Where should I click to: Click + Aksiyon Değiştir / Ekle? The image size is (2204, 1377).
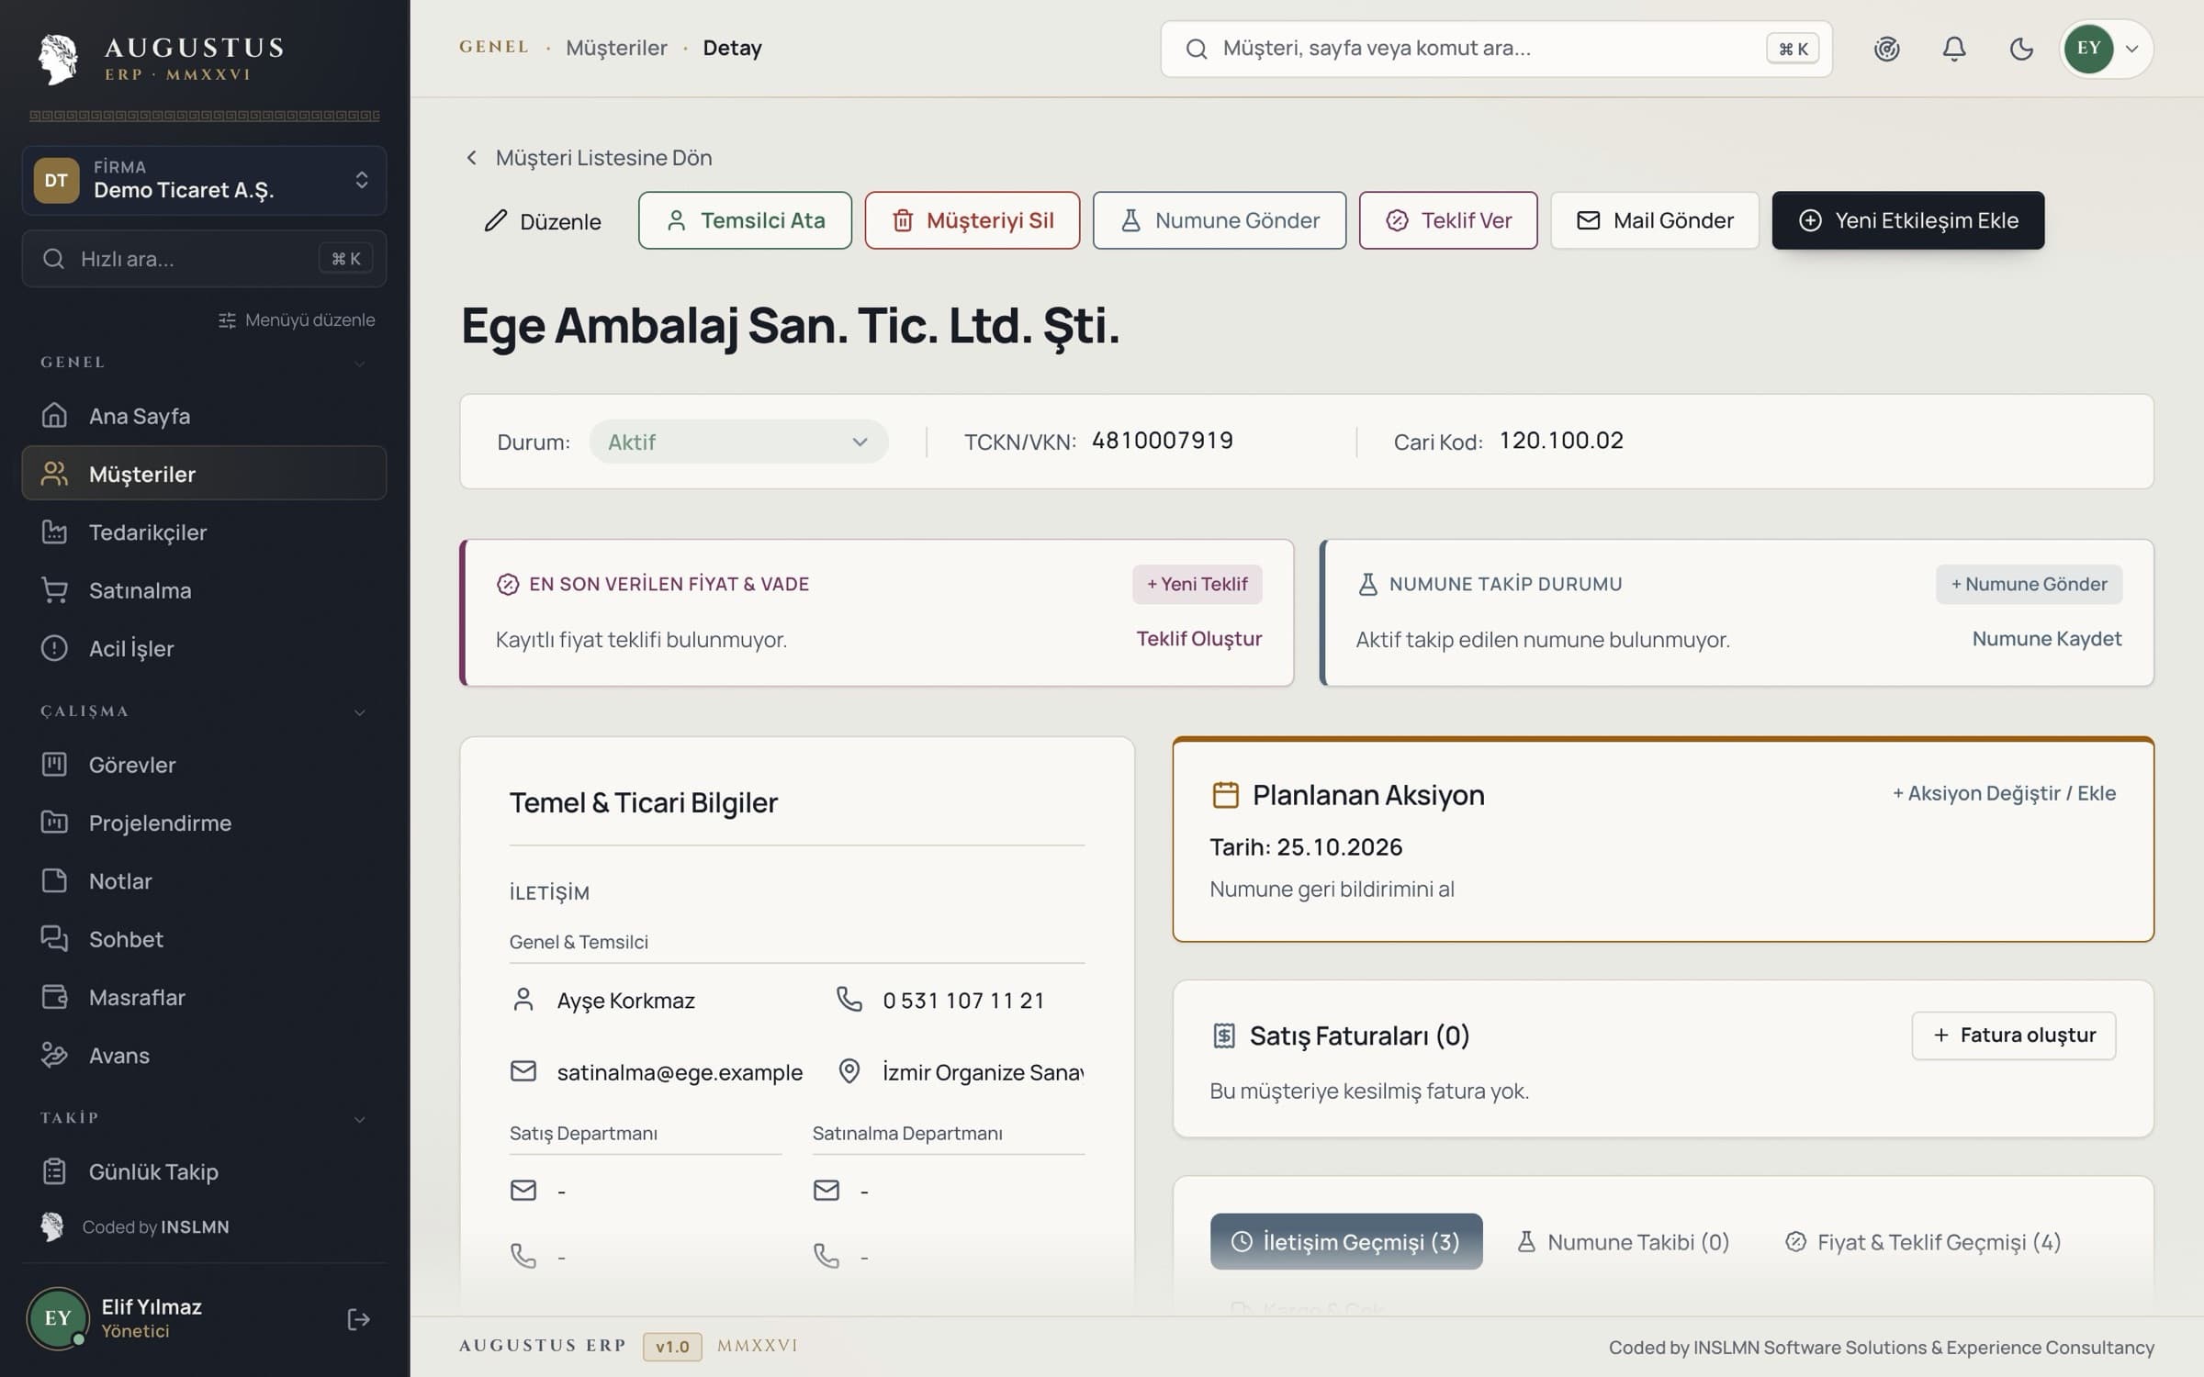2004,793
